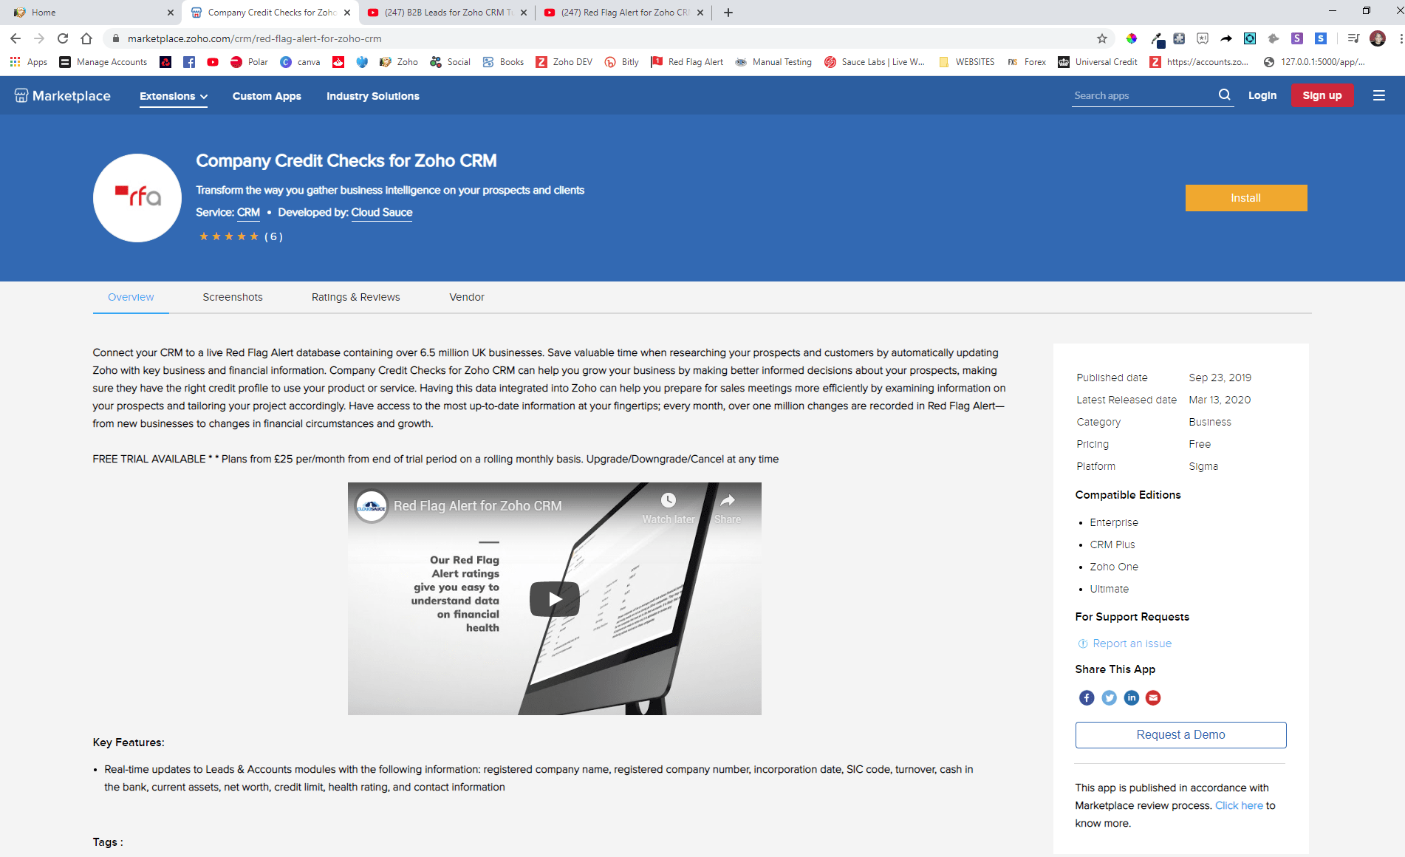Play the Red Flag Alert video
The width and height of the screenshot is (1405, 857).
(x=554, y=599)
